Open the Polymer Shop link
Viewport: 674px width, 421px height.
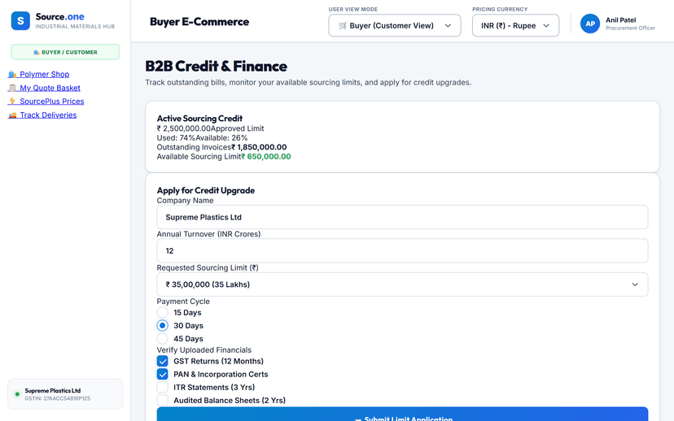[x=39, y=74]
